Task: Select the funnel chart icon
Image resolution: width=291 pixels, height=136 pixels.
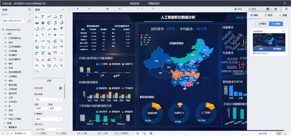Action: coord(61,29)
